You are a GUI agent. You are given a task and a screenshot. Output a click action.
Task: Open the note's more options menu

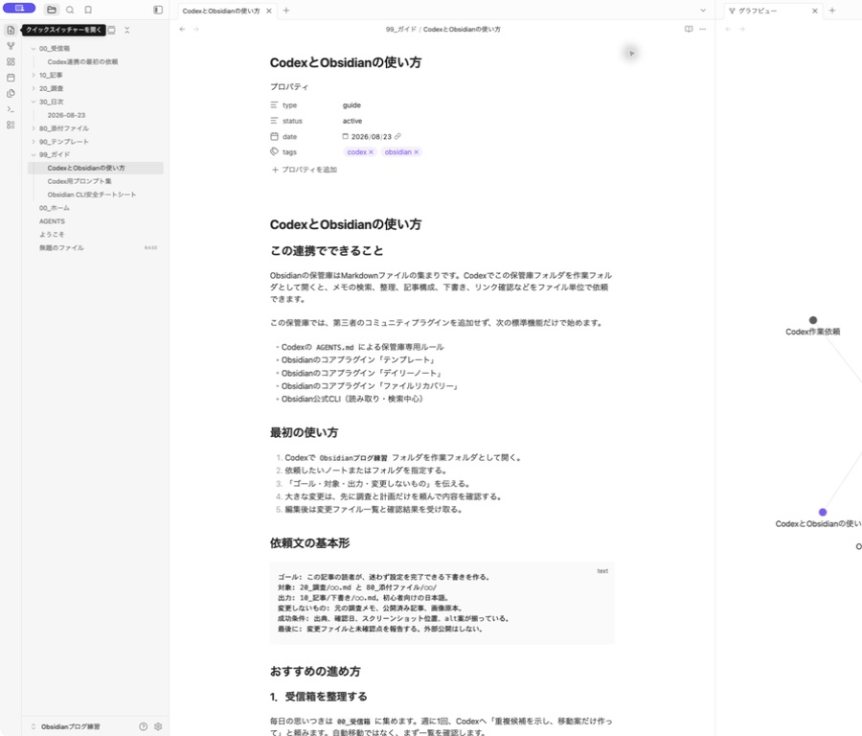pyautogui.click(x=703, y=29)
